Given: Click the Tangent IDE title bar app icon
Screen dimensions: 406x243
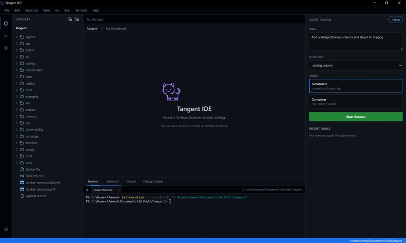Looking at the screenshot, I should tap(2, 3).
